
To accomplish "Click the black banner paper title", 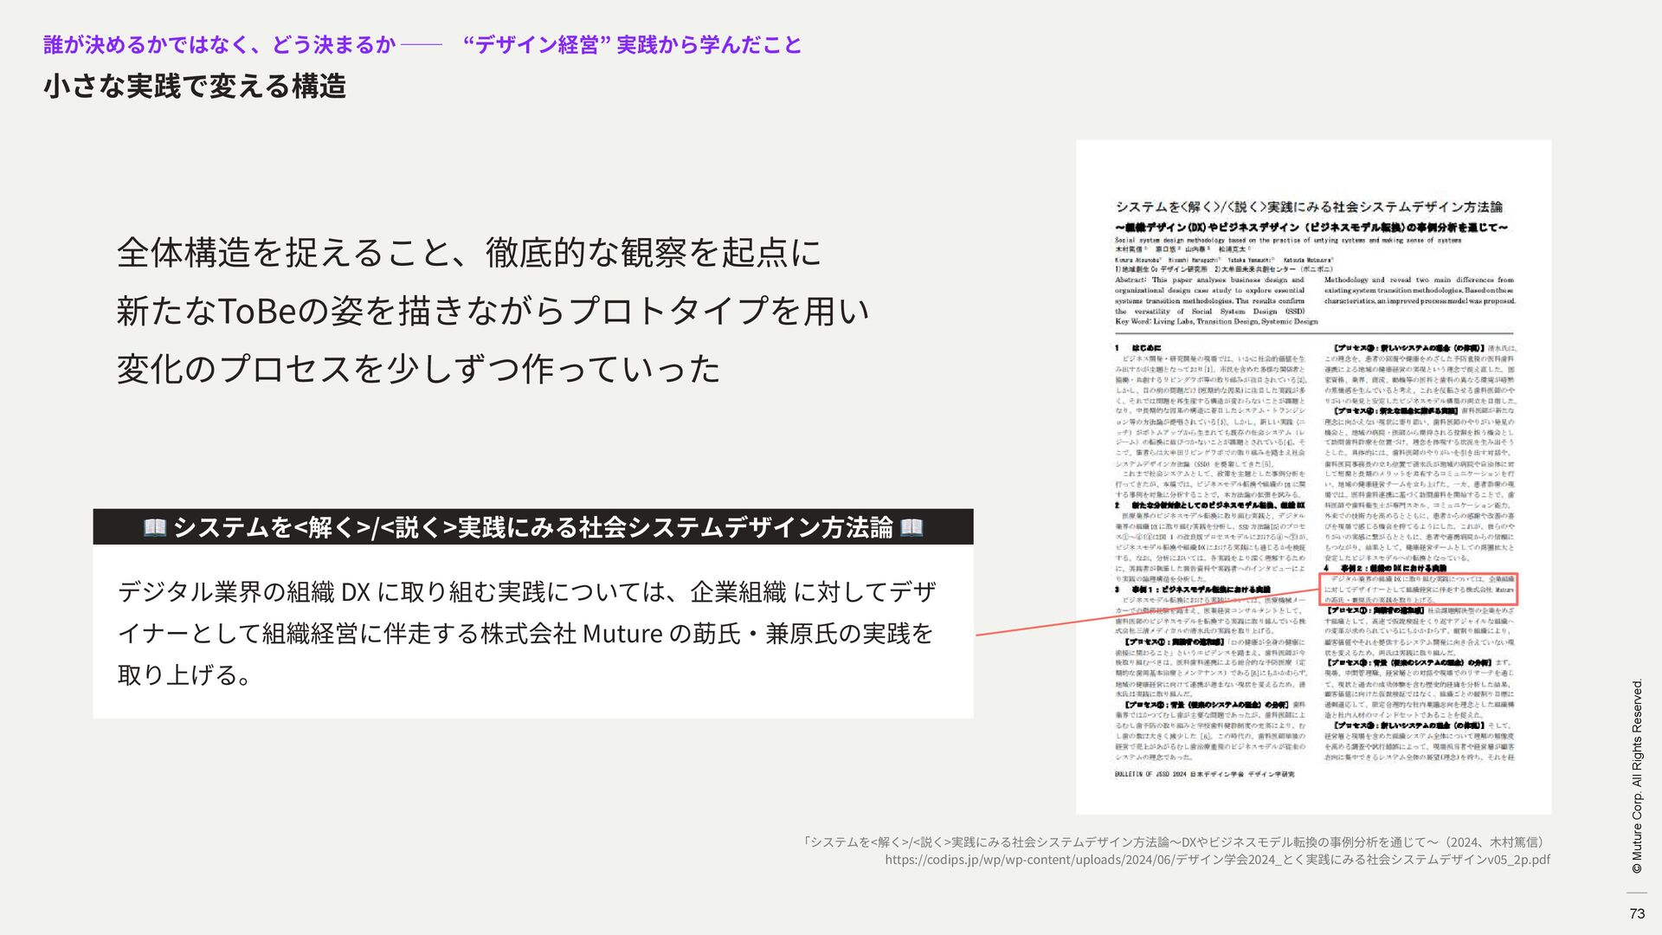I will (x=532, y=527).
